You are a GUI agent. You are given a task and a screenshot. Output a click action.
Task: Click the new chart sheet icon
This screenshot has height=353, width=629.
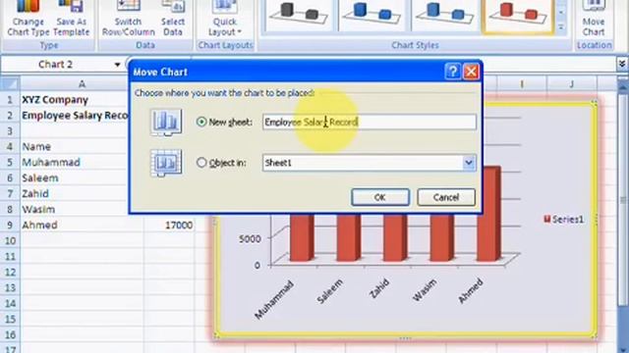(x=166, y=122)
